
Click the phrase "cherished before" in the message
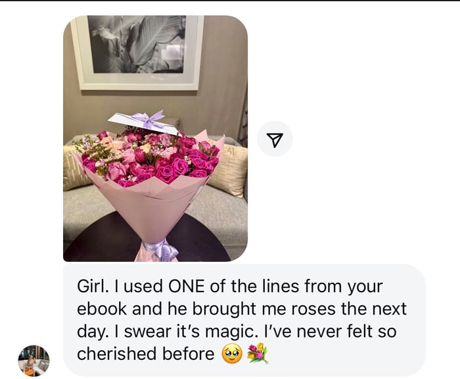[x=145, y=354]
